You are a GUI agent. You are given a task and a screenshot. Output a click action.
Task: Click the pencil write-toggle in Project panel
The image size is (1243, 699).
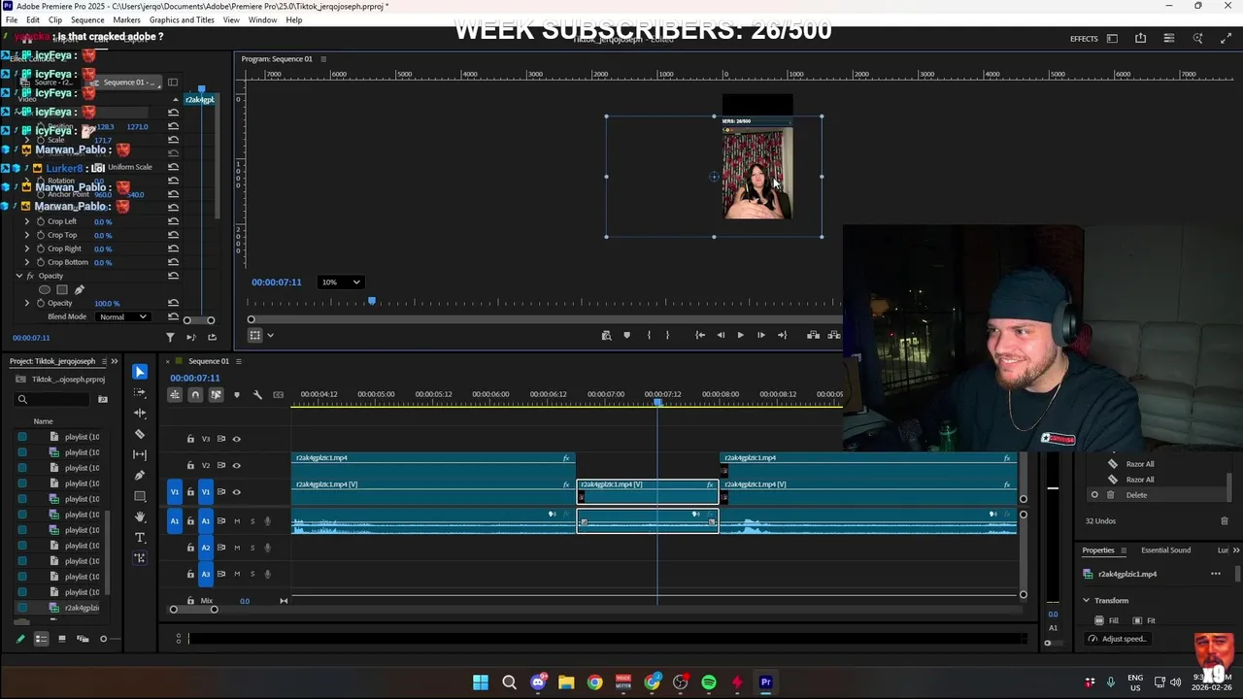(20, 639)
